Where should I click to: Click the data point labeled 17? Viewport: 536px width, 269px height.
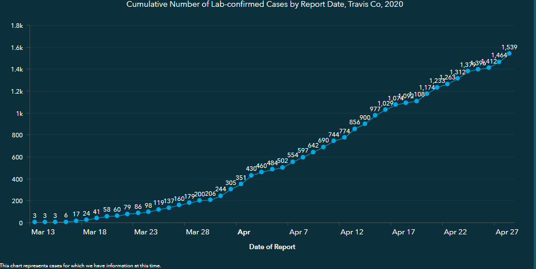(x=76, y=221)
